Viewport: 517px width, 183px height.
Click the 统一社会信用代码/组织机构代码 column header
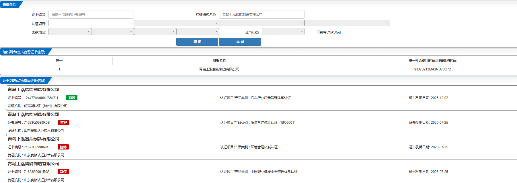(432, 61)
